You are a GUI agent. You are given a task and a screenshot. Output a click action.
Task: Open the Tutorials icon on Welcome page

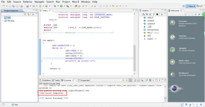(173, 37)
